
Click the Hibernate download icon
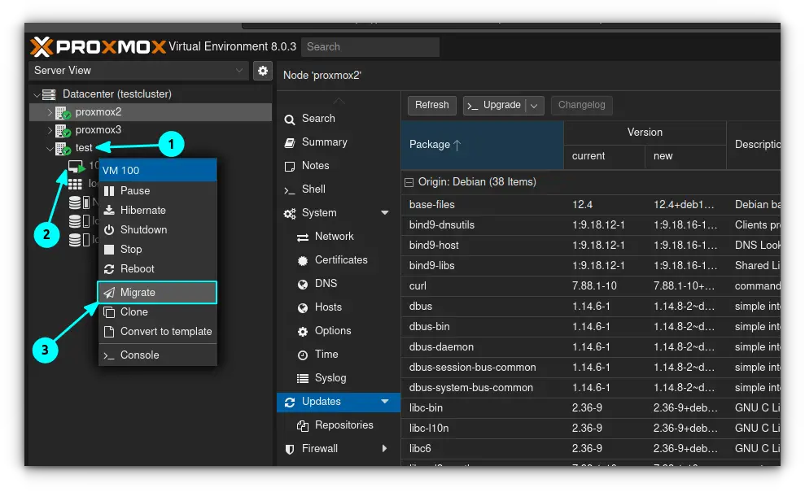(109, 211)
